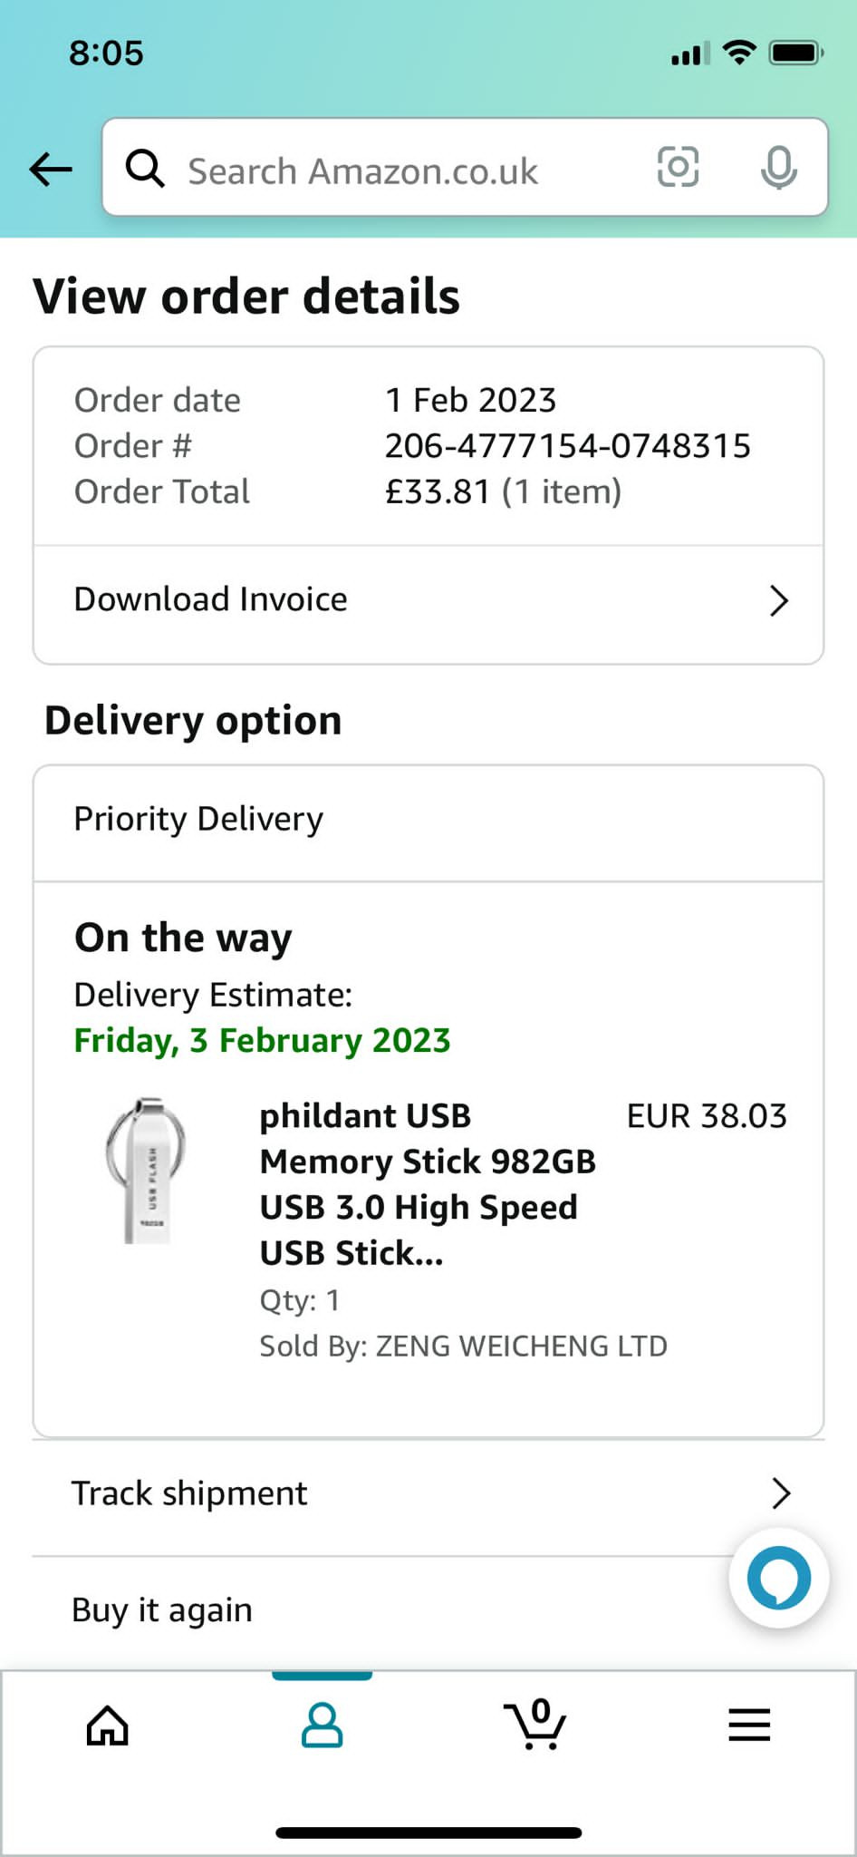Go to the Home tab
Viewport: 857px width, 1857px height.
108,1725
